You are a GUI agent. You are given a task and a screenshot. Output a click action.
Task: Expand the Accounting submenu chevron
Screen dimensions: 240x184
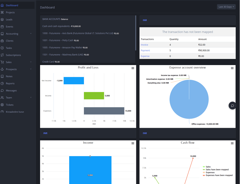[x=31, y=34]
